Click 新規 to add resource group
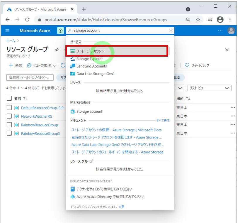The width and height of the screenshot is (238, 223). [16, 65]
